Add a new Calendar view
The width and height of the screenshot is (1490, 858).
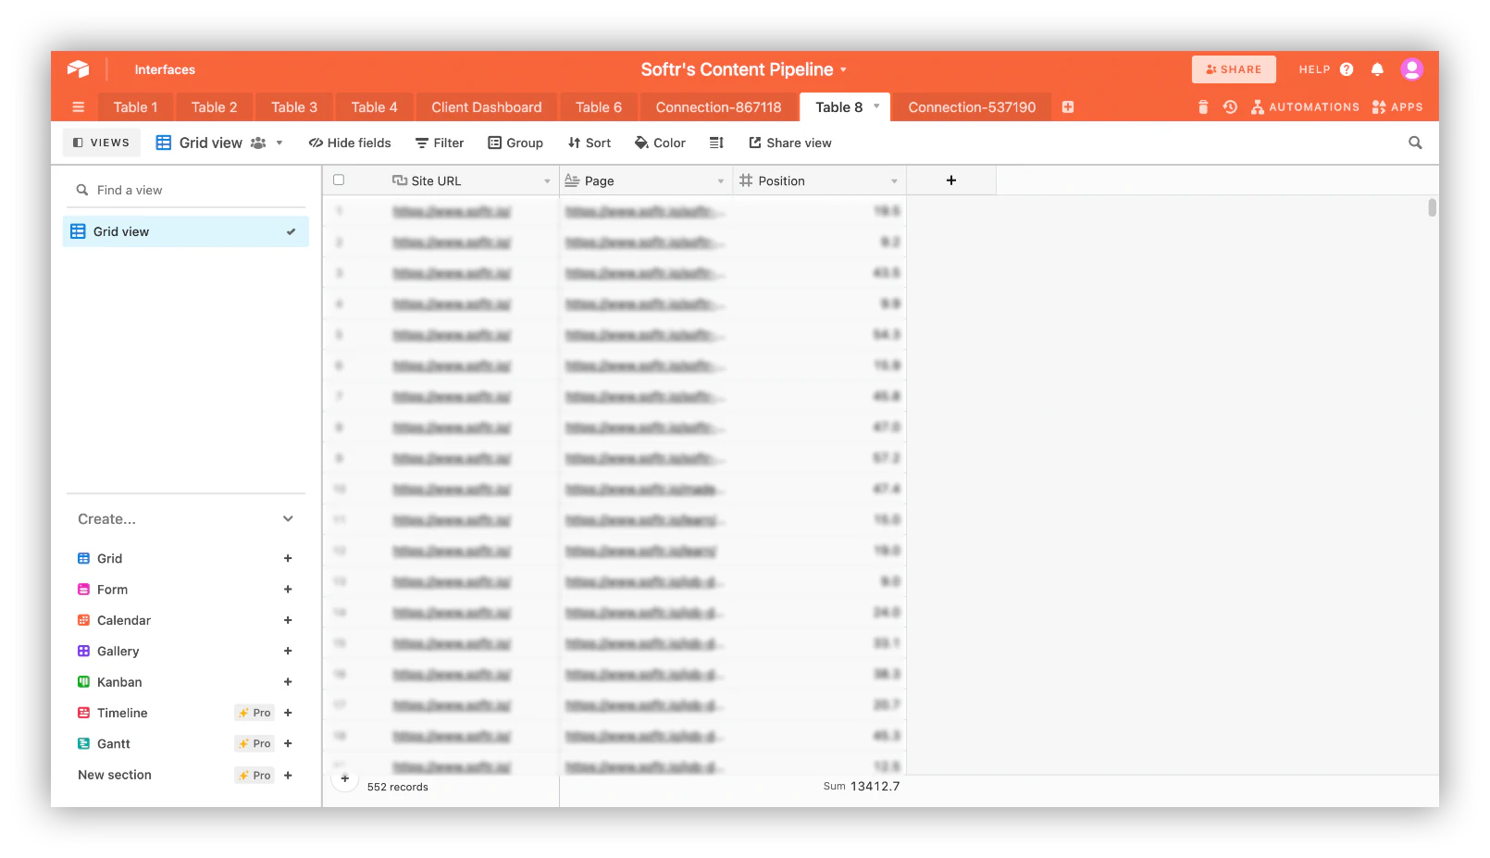click(288, 620)
